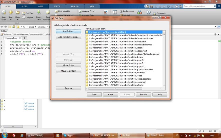221x138 pixels.
Task: Click Windows Start button
Action: point(4,135)
